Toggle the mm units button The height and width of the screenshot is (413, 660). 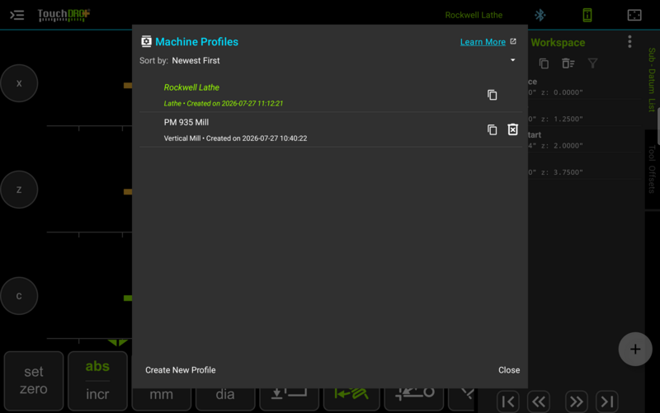point(161,395)
